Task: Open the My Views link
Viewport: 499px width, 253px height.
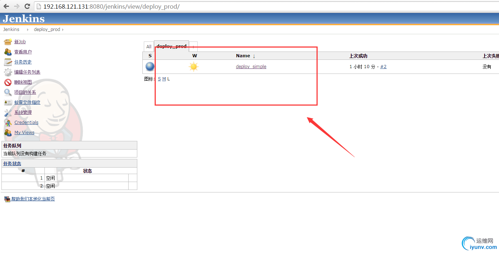Action: click(24, 133)
